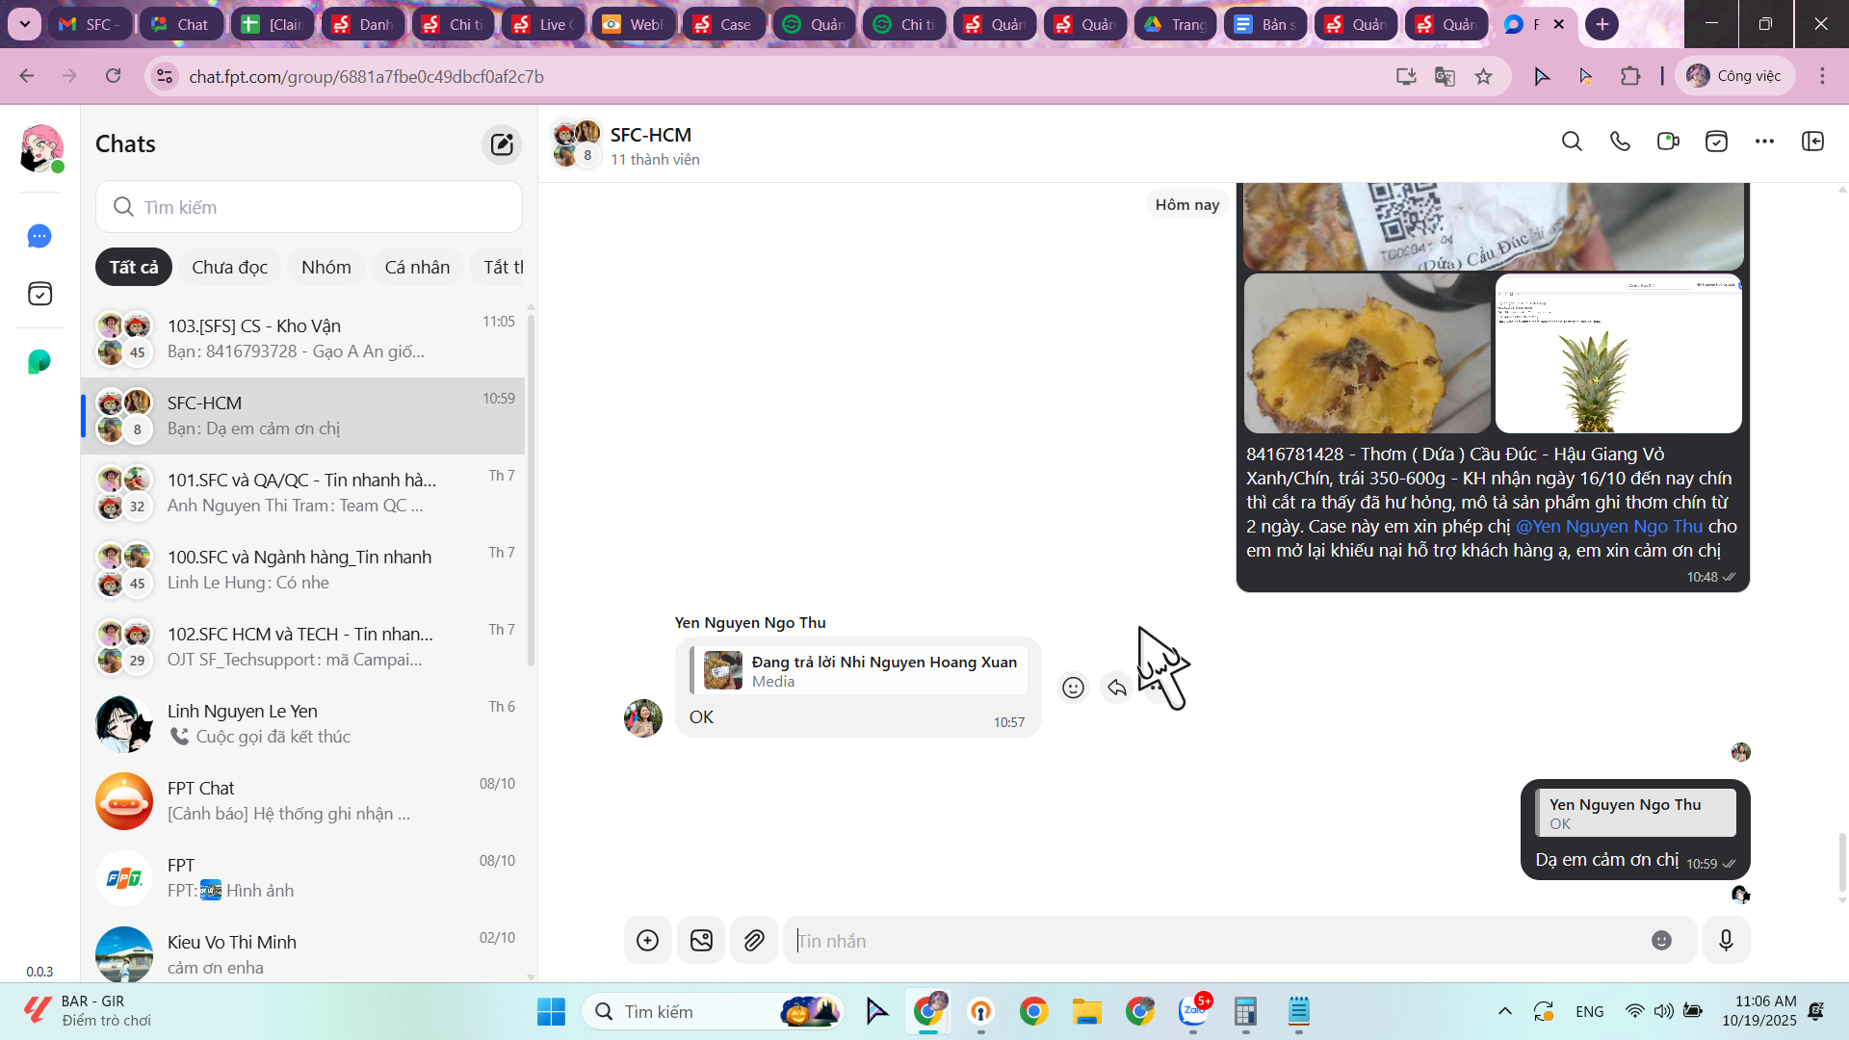Start a voice call in SFC-HCM
Viewport: 1849px width, 1040px height.
1620,142
